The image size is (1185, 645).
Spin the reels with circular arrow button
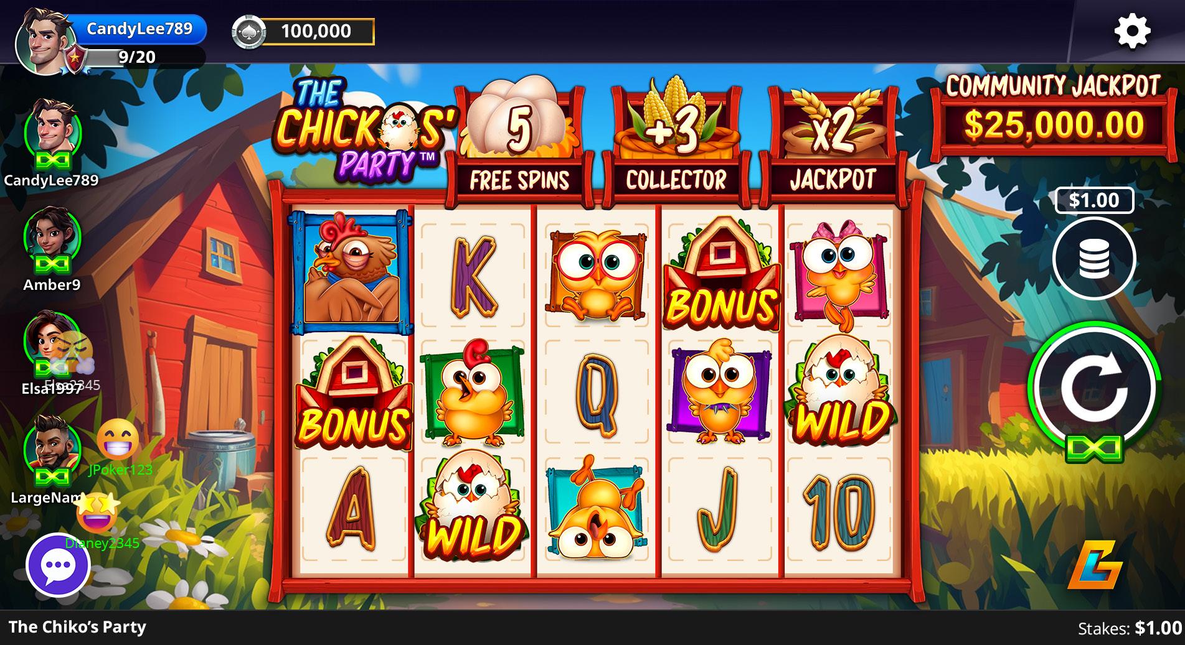tap(1094, 388)
